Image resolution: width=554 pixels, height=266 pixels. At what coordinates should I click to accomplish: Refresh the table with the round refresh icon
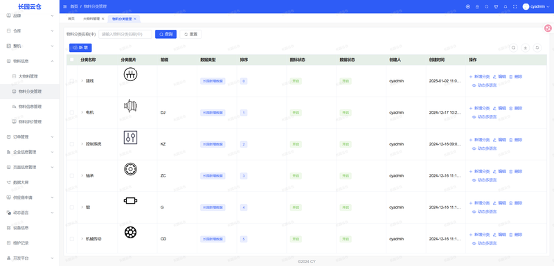point(537,48)
